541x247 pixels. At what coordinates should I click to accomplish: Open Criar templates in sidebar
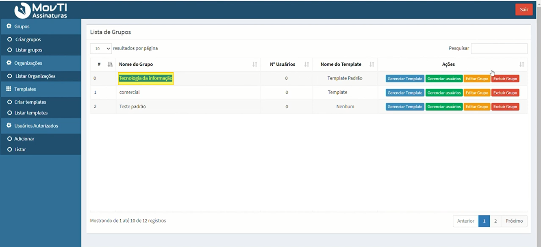pyautogui.click(x=30, y=102)
